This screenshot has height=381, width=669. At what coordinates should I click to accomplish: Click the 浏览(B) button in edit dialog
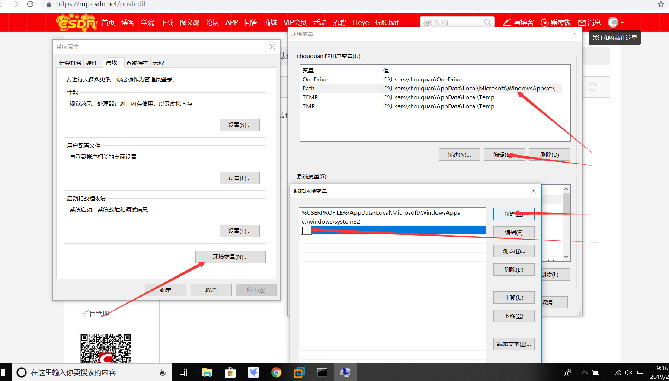[513, 251]
